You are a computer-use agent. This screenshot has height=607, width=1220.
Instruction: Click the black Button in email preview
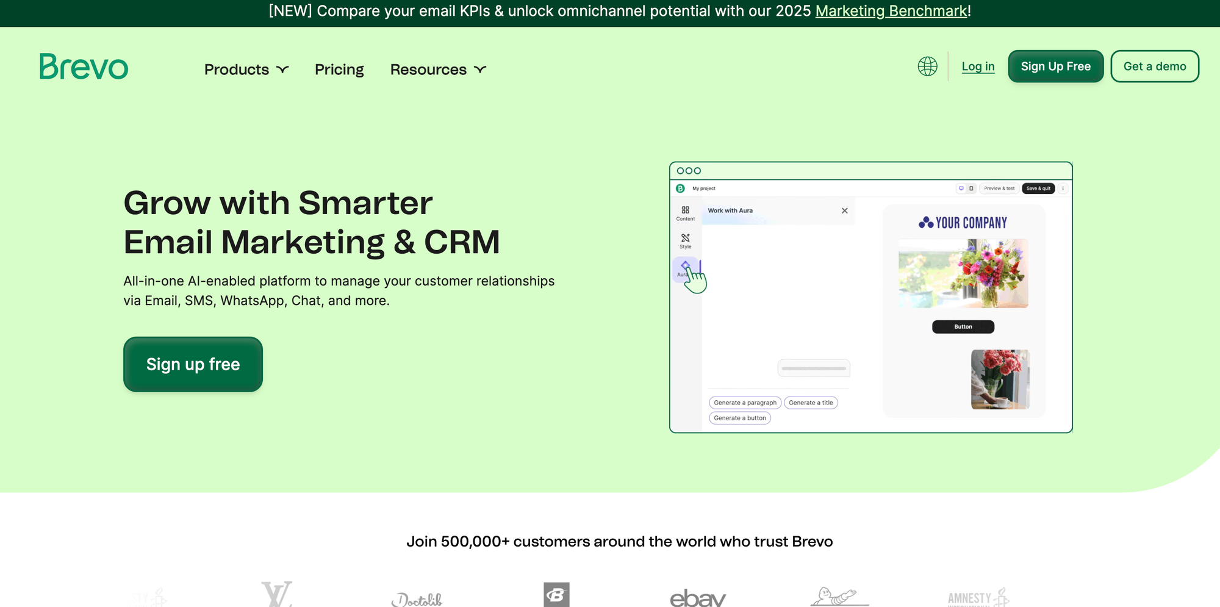[x=963, y=326]
